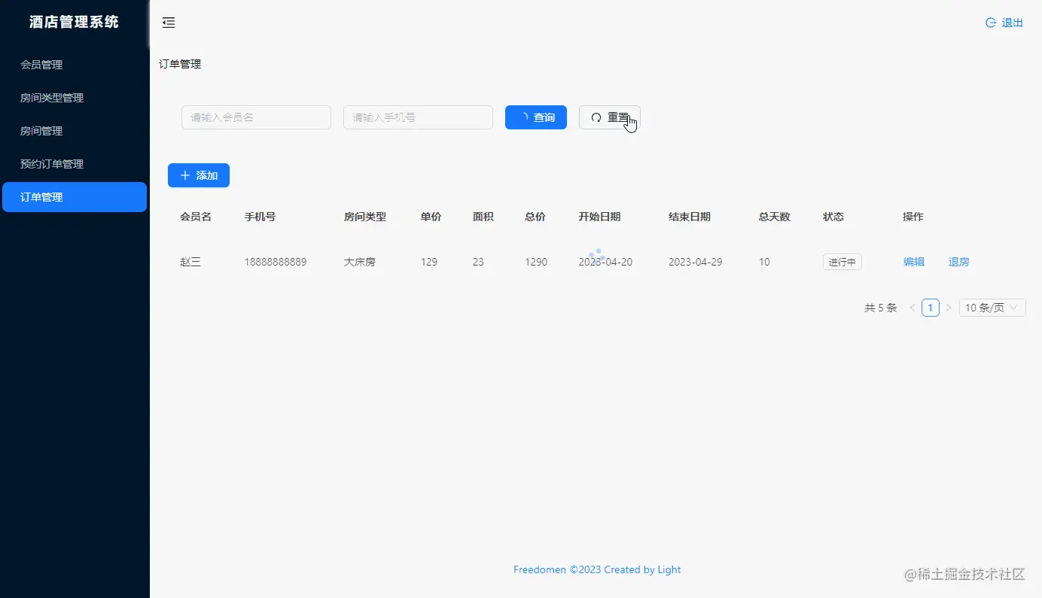Click the 大床房 room type cell
This screenshot has width=1042, height=598.
tap(360, 262)
